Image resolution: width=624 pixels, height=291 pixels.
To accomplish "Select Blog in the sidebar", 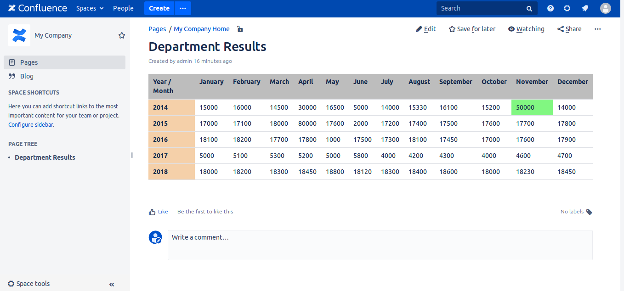I will (x=27, y=76).
